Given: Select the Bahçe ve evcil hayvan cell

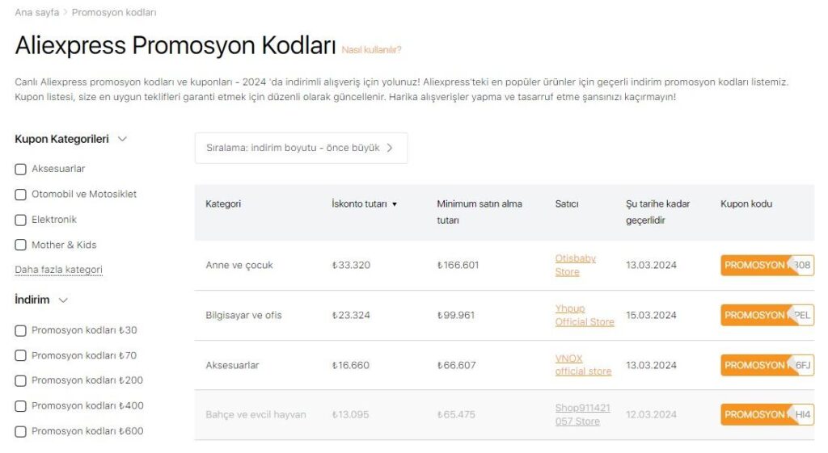Looking at the screenshot, I should [256, 414].
